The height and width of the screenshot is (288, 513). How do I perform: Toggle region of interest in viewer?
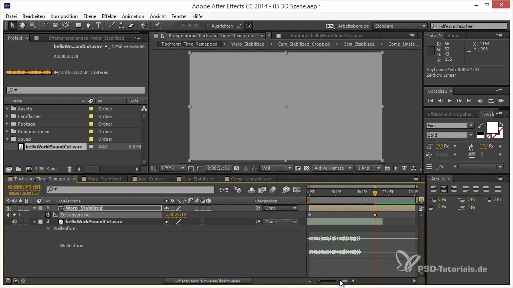pyautogui.click(x=200, y=168)
